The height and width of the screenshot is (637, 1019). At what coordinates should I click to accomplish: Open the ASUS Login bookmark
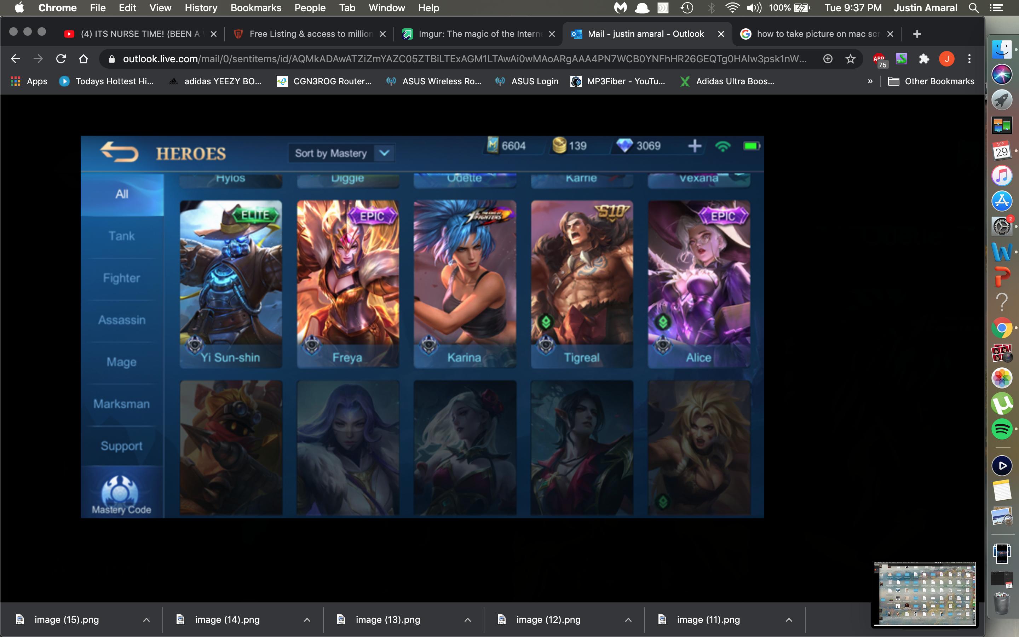(x=527, y=81)
